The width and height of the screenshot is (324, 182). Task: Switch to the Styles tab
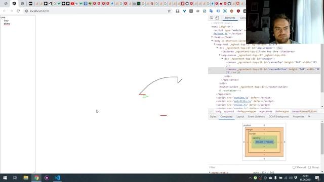tap(213, 117)
